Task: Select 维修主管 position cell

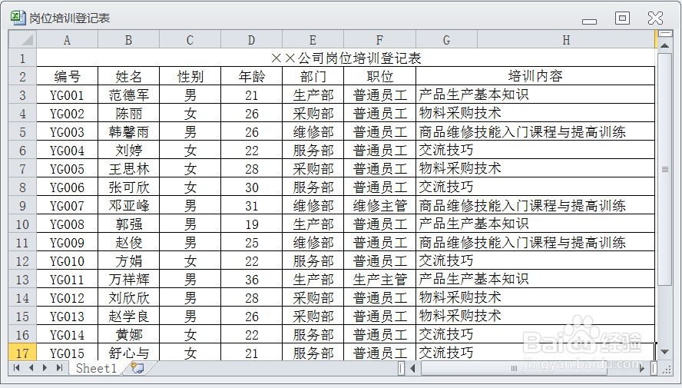Action: pyautogui.click(x=379, y=205)
